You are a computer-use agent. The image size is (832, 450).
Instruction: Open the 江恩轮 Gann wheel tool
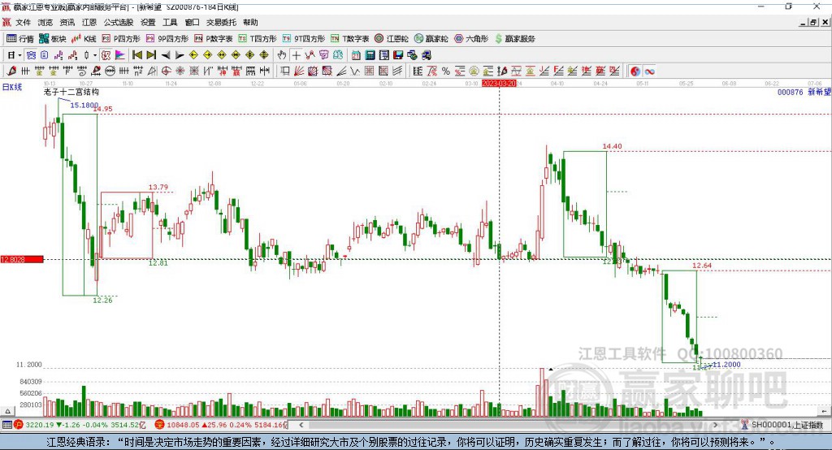point(392,39)
